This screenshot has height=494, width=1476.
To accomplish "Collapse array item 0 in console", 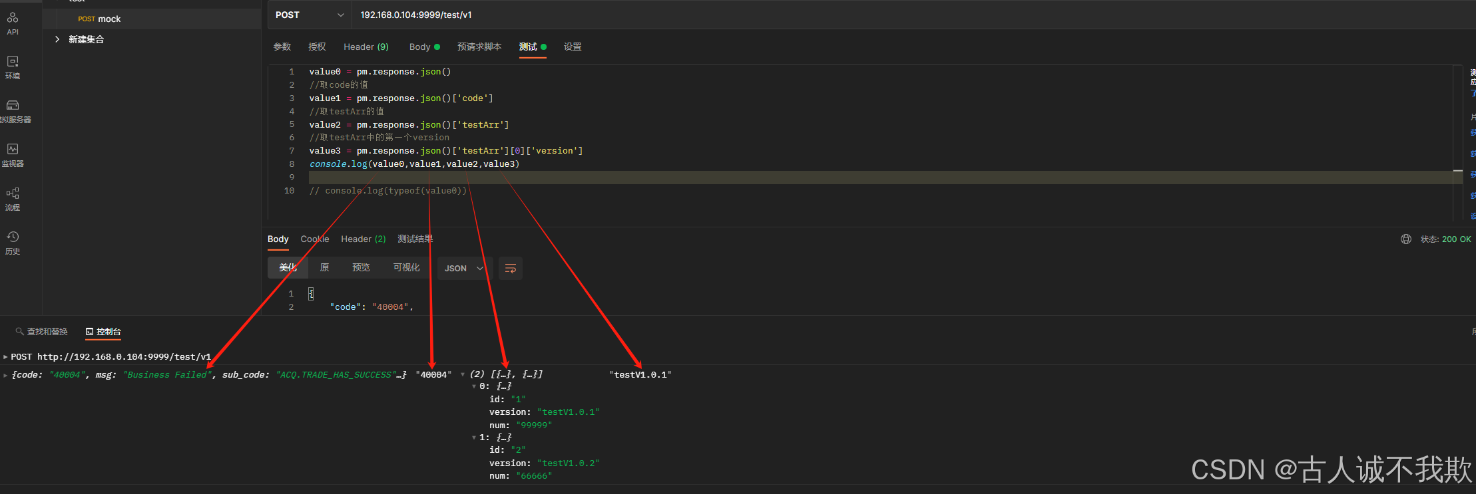I will click(473, 386).
